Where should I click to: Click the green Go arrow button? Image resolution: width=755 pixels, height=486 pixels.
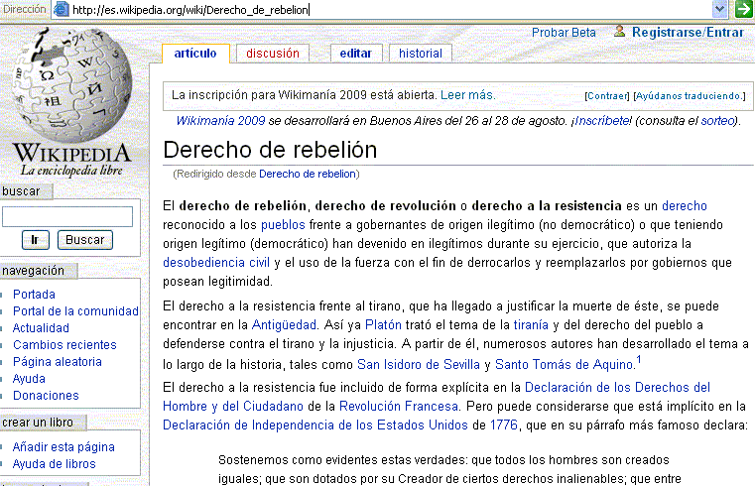744,9
